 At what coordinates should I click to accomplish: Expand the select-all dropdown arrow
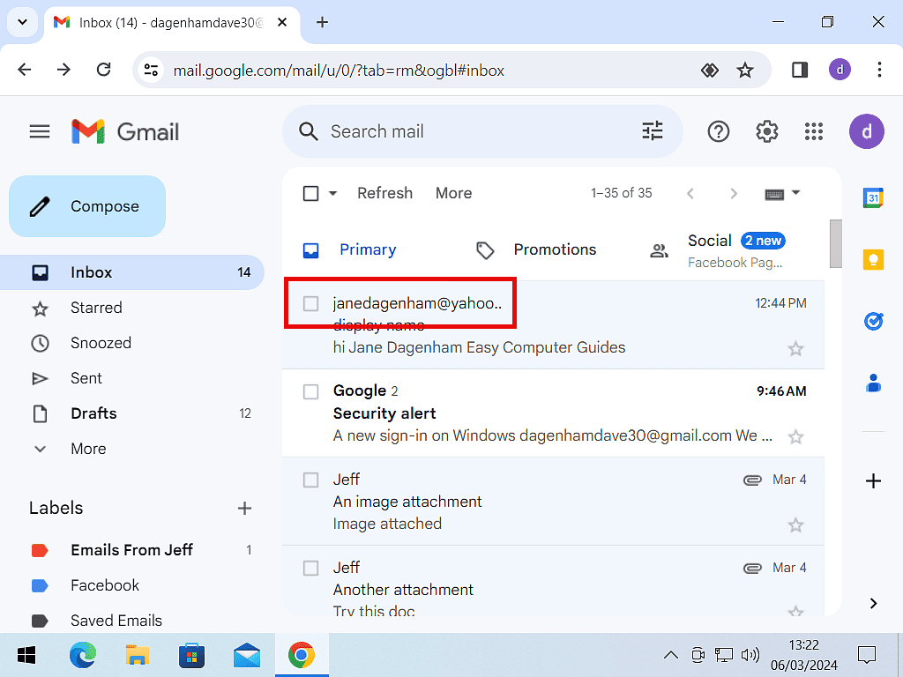pos(333,194)
